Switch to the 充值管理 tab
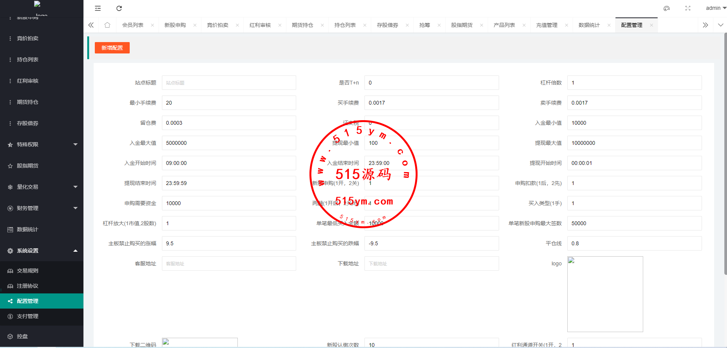Screen dimensions: 727x348 pyautogui.click(x=546, y=25)
